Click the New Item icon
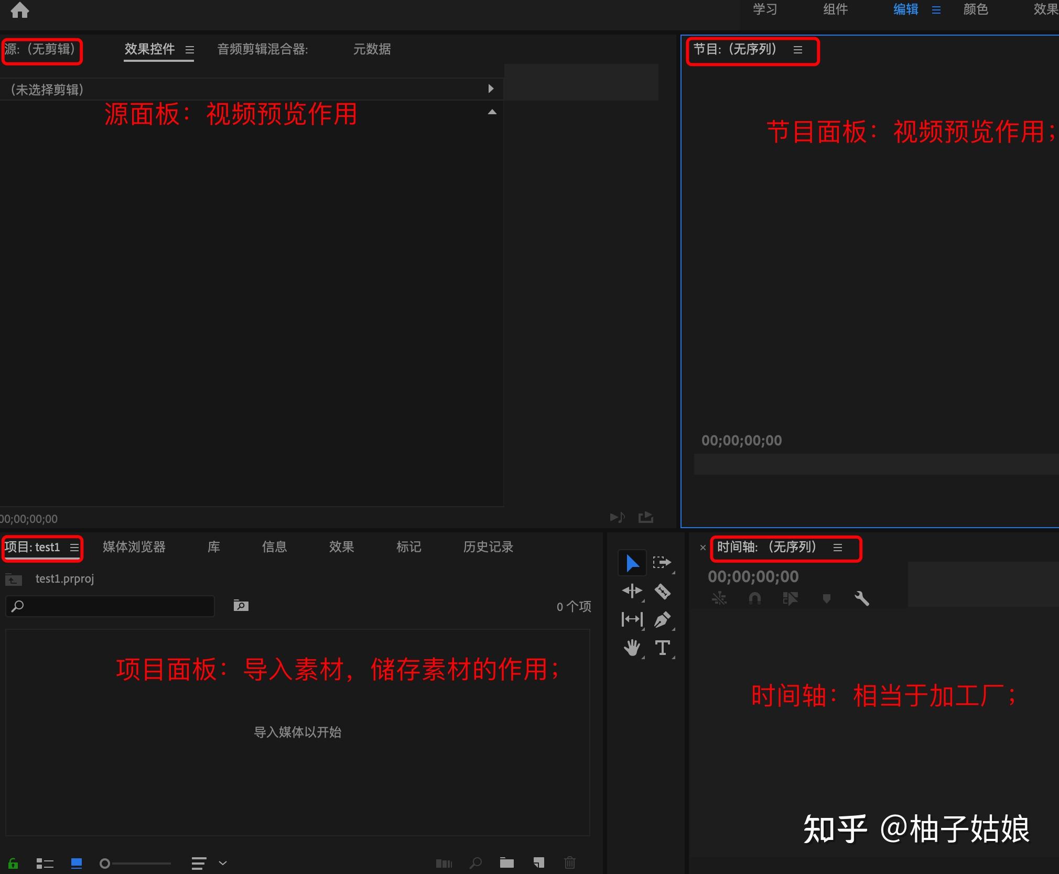 [539, 862]
